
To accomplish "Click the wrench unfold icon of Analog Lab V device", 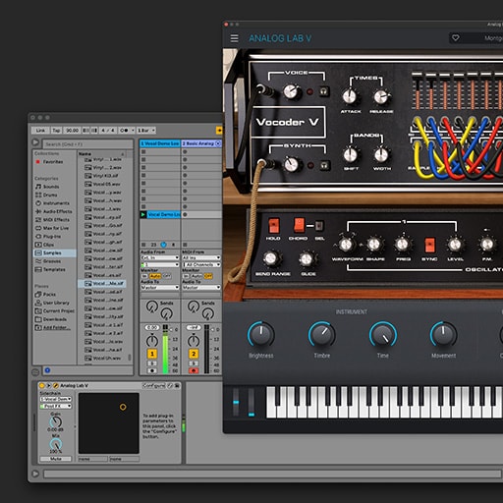I will (x=56, y=386).
